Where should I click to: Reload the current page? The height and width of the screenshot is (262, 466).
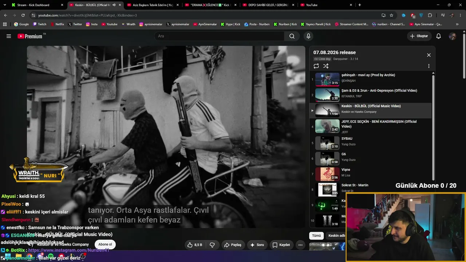coord(23,15)
